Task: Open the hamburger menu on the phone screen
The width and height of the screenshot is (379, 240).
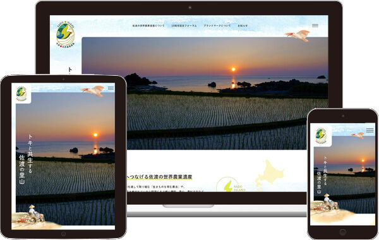Action: [x=370, y=130]
